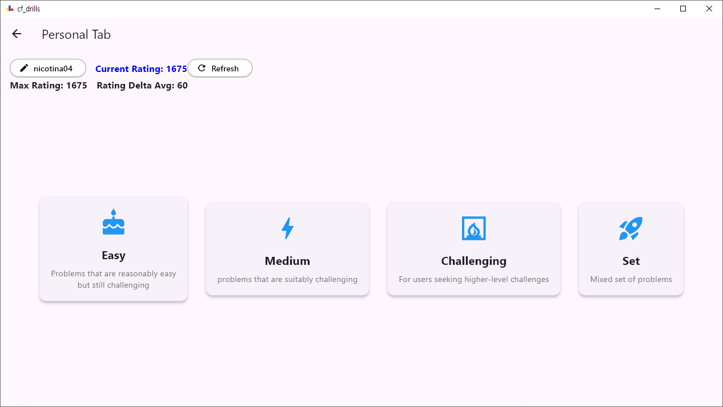Click the fireplace flame icon
Image resolution: width=723 pixels, height=407 pixels.
coord(473,228)
